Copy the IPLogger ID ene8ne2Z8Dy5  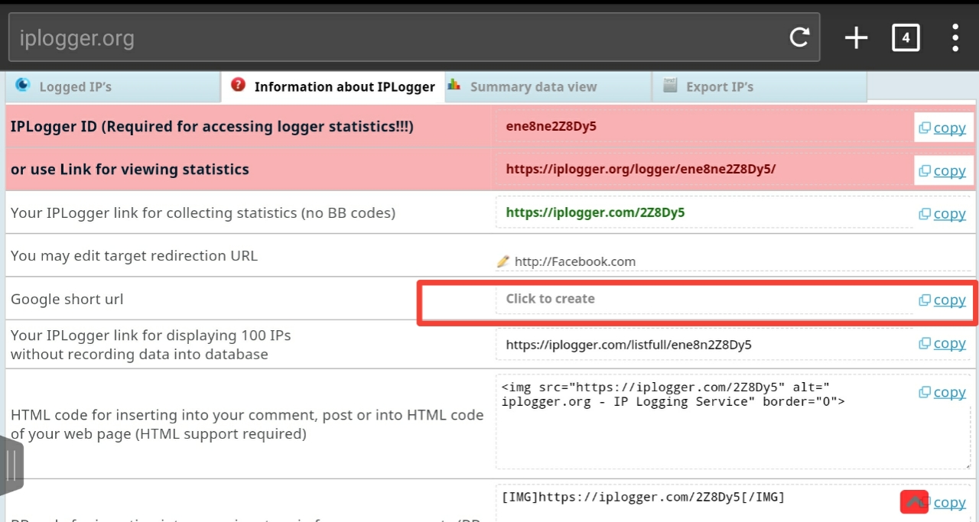pyautogui.click(x=949, y=128)
